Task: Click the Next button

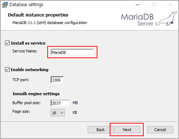Action: pos(127,130)
